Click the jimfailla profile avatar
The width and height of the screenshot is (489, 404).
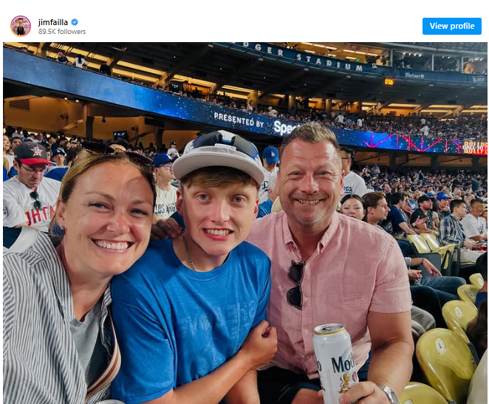click(x=21, y=26)
